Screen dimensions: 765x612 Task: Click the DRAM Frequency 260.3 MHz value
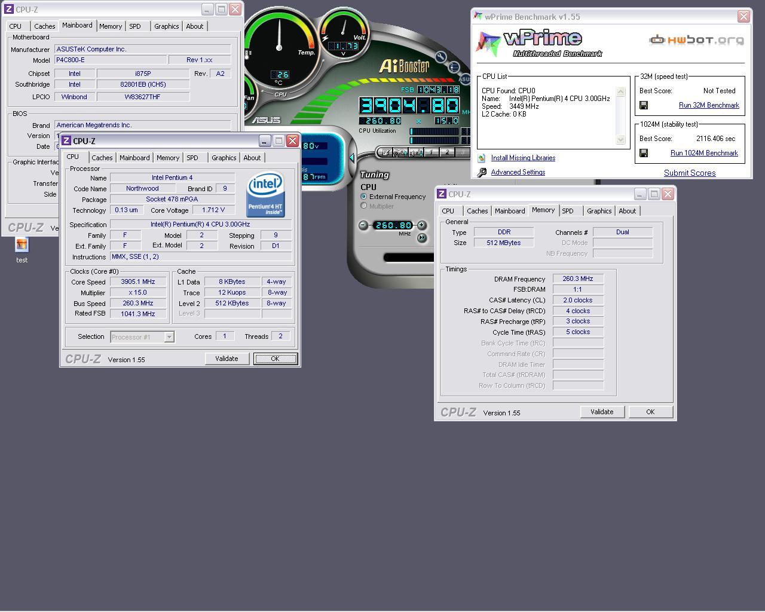tap(578, 279)
